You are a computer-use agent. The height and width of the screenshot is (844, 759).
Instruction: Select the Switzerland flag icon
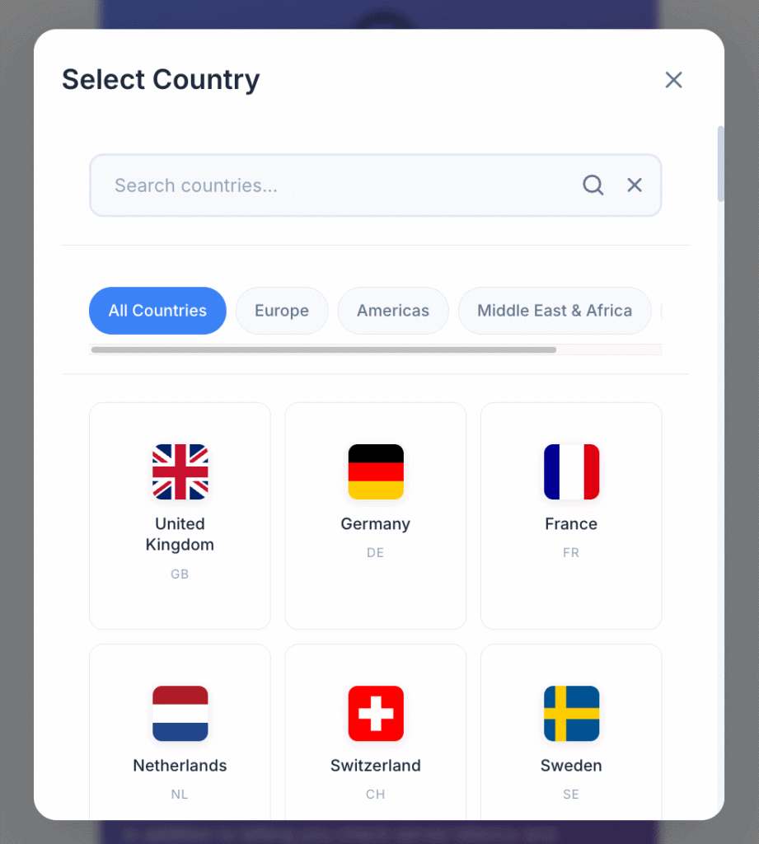pyautogui.click(x=376, y=713)
